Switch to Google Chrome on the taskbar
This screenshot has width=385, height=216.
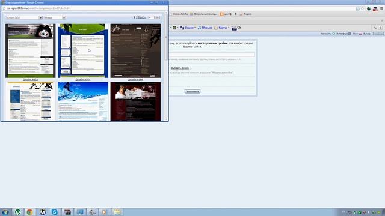30,212
